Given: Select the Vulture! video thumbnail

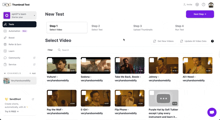Looking at the screenshot, I should point(62,65).
